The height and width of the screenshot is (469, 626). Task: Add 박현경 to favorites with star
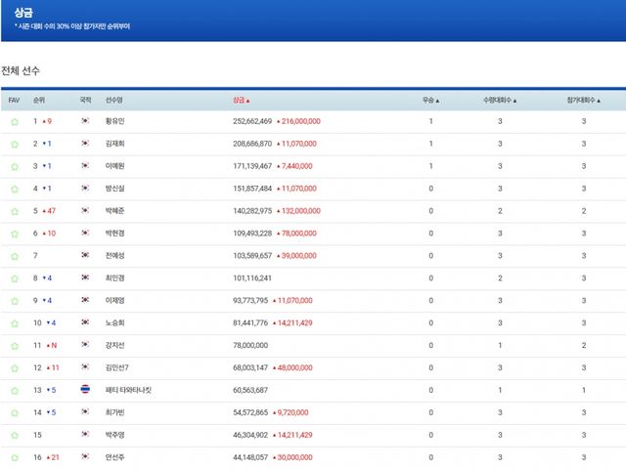[14, 234]
